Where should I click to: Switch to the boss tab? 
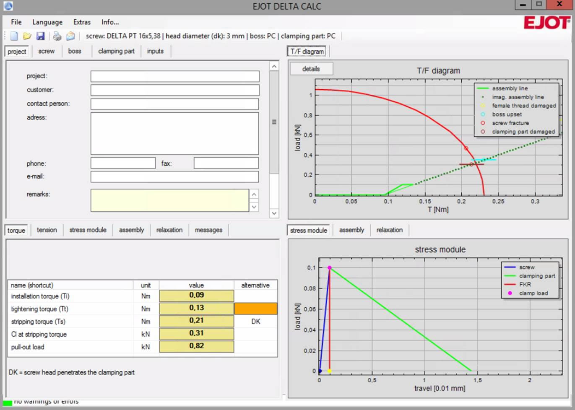click(x=75, y=51)
